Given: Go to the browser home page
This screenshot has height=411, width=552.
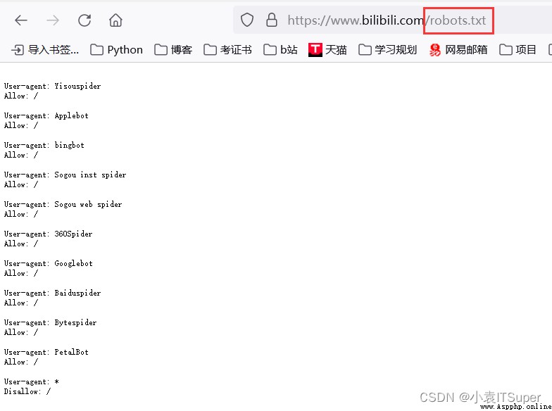Looking at the screenshot, I should (x=115, y=20).
